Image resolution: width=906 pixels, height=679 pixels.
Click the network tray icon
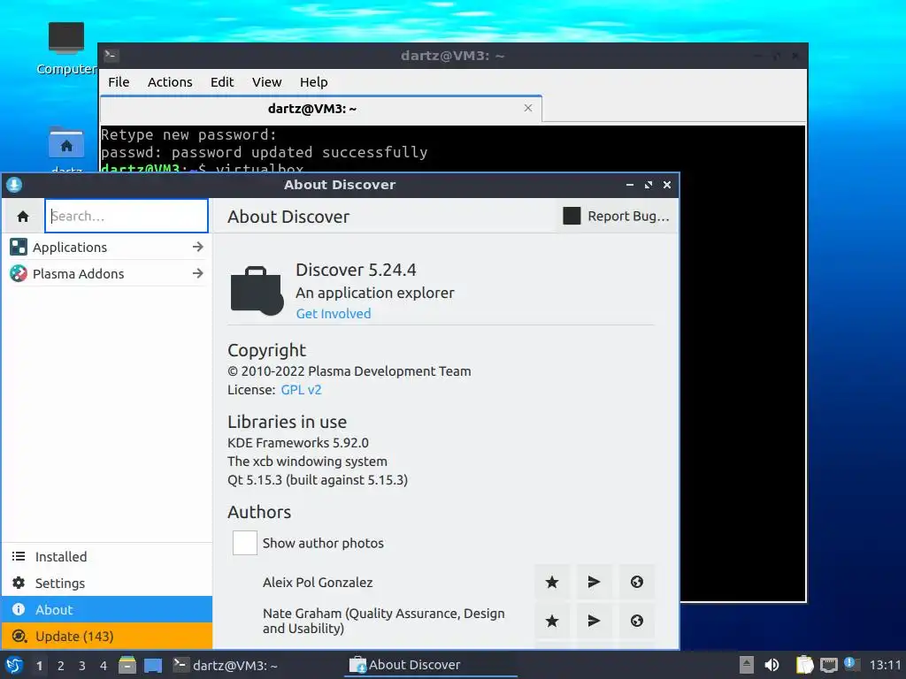[829, 665]
